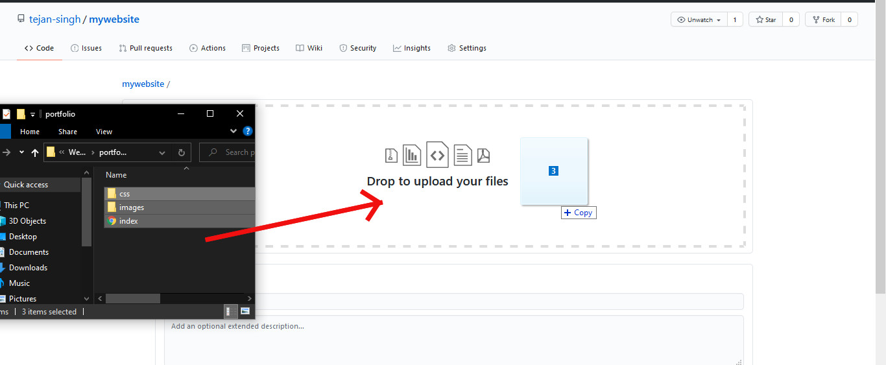
Task: Click the 3 items selected status text
Action: click(49, 312)
